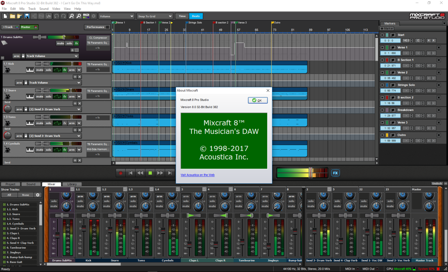Open the File menu
448x272 pixels.
pyautogui.click(x=4, y=9)
